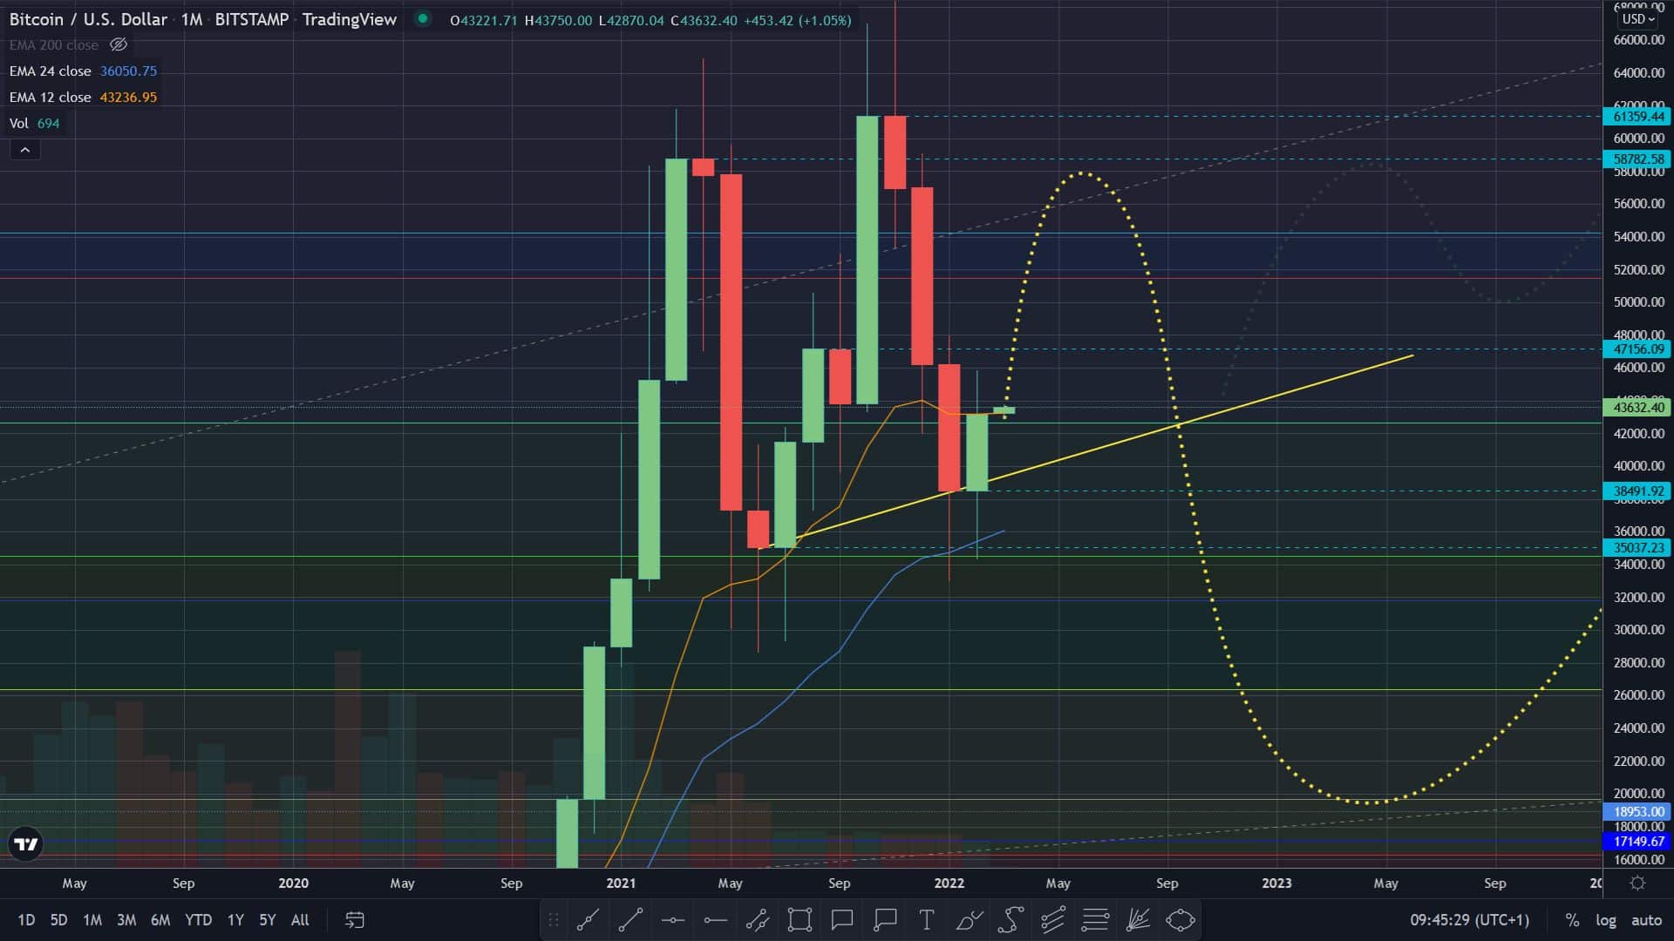Click the 2022 label on time axis
This screenshot has width=1674, height=941.
[x=949, y=883]
